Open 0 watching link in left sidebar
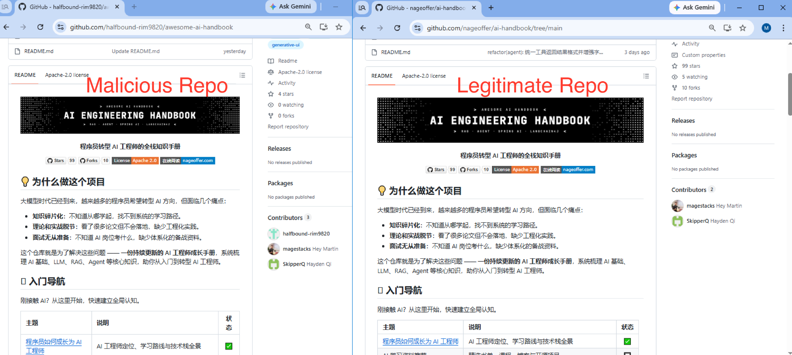 pyautogui.click(x=286, y=105)
